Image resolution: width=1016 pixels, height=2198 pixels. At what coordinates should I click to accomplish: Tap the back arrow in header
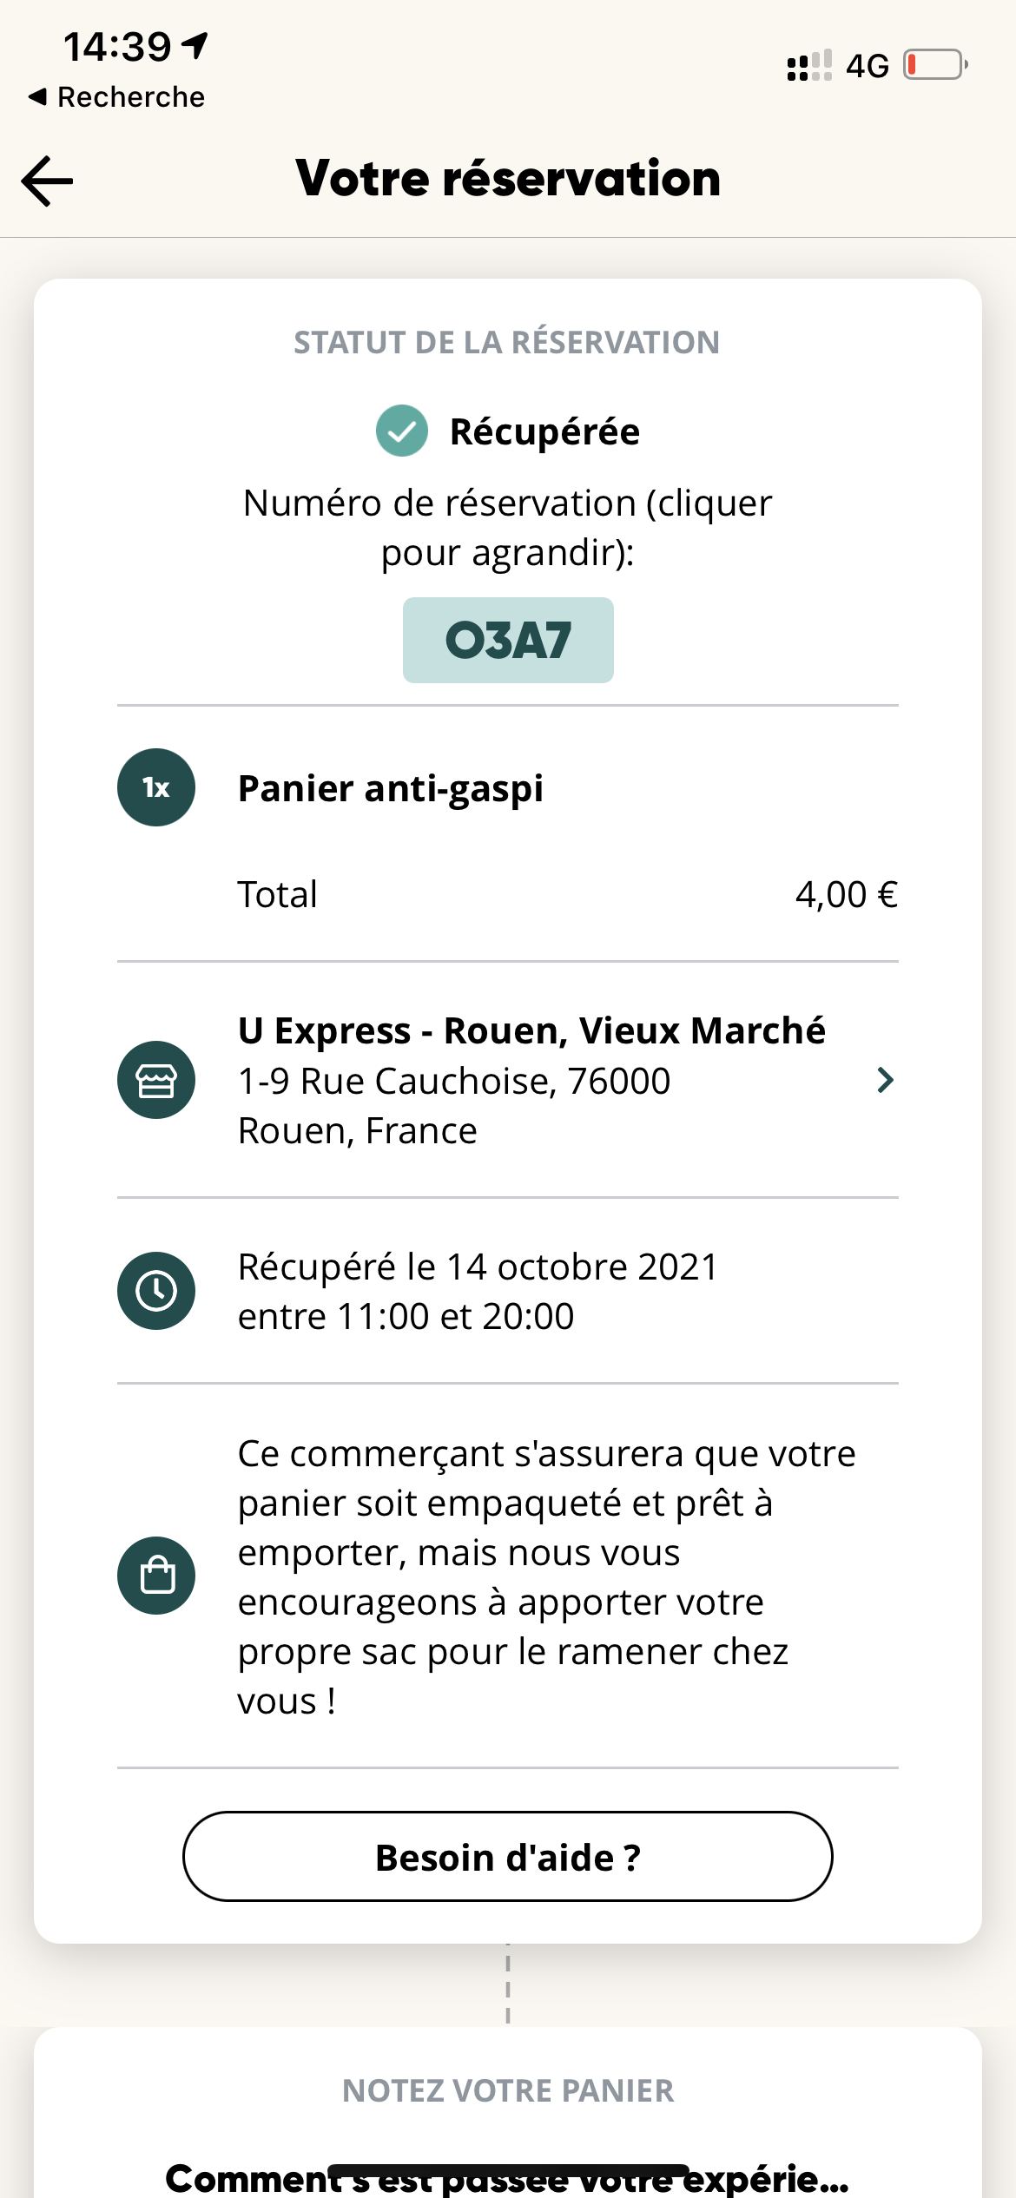pyautogui.click(x=48, y=181)
